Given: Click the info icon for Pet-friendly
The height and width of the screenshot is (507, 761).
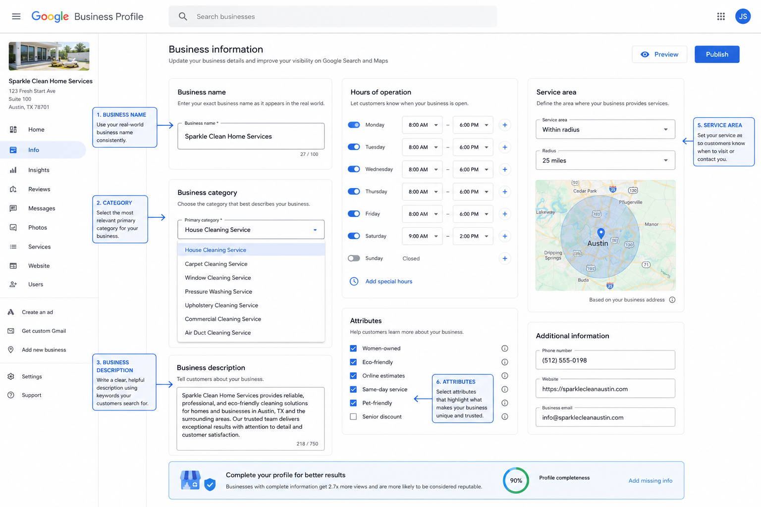Looking at the screenshot, I should point(505,403).
